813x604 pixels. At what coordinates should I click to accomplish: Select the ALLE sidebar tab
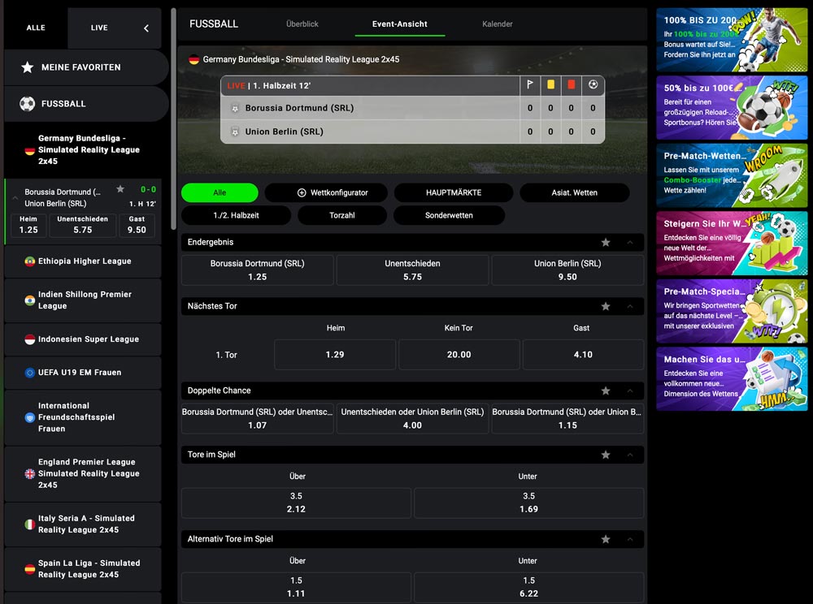pos(36,28)
